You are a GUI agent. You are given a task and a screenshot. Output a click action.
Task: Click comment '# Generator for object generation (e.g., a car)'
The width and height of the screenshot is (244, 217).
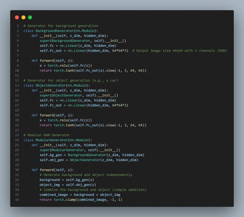coord(71,80)
